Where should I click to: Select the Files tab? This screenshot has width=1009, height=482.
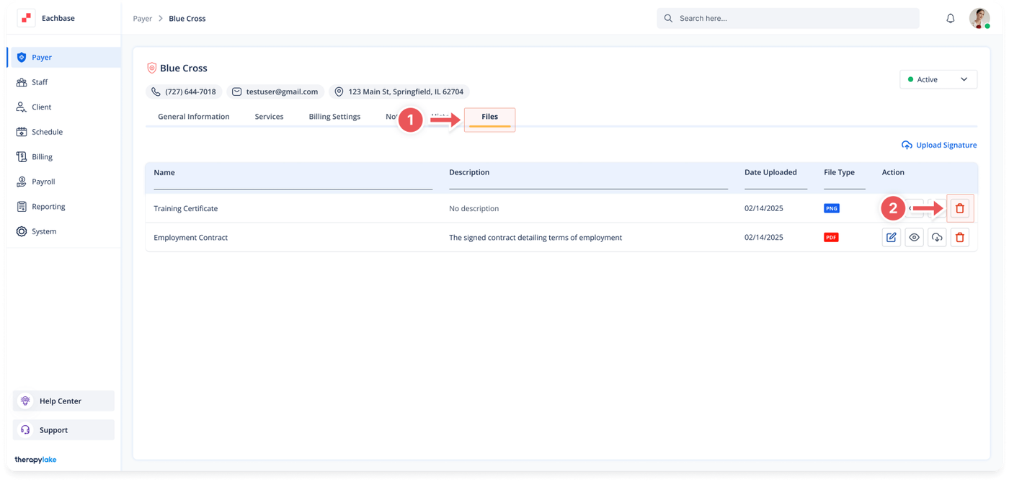[489, 117]
